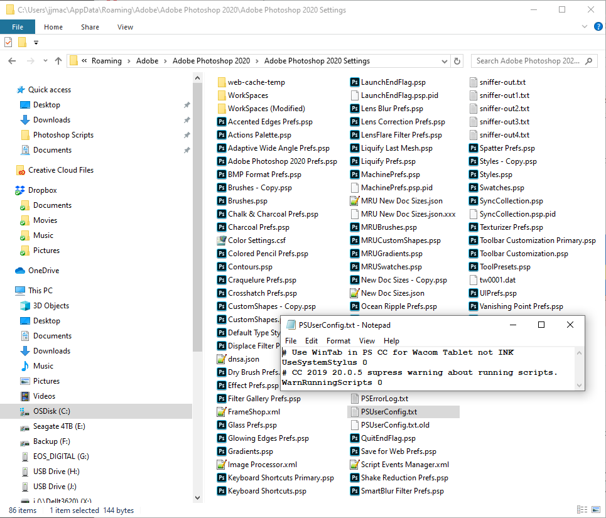This screenshot has width=606, height=518.
Task: Select Backup (F:) drive in navigation pane
Action: click(x=51, y=441)
